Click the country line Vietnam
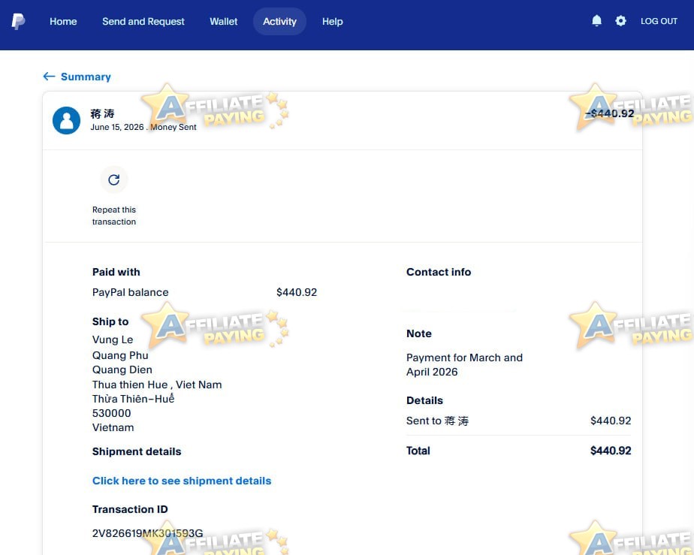 113,427
